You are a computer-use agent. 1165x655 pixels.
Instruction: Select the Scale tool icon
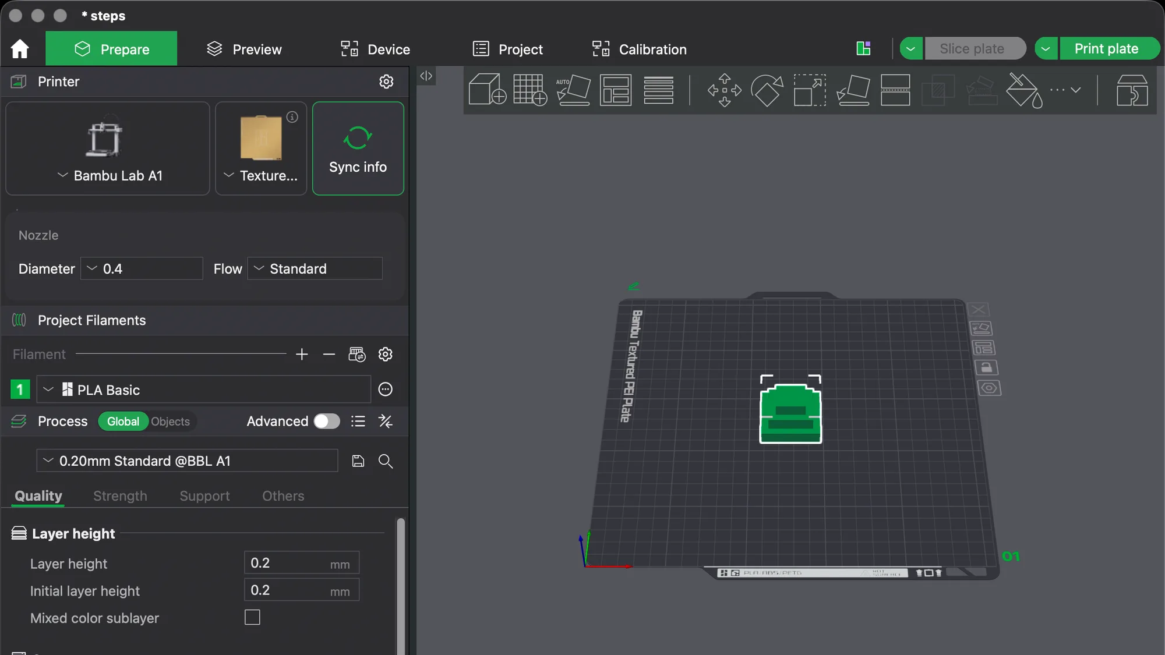(x=810, y=90)
